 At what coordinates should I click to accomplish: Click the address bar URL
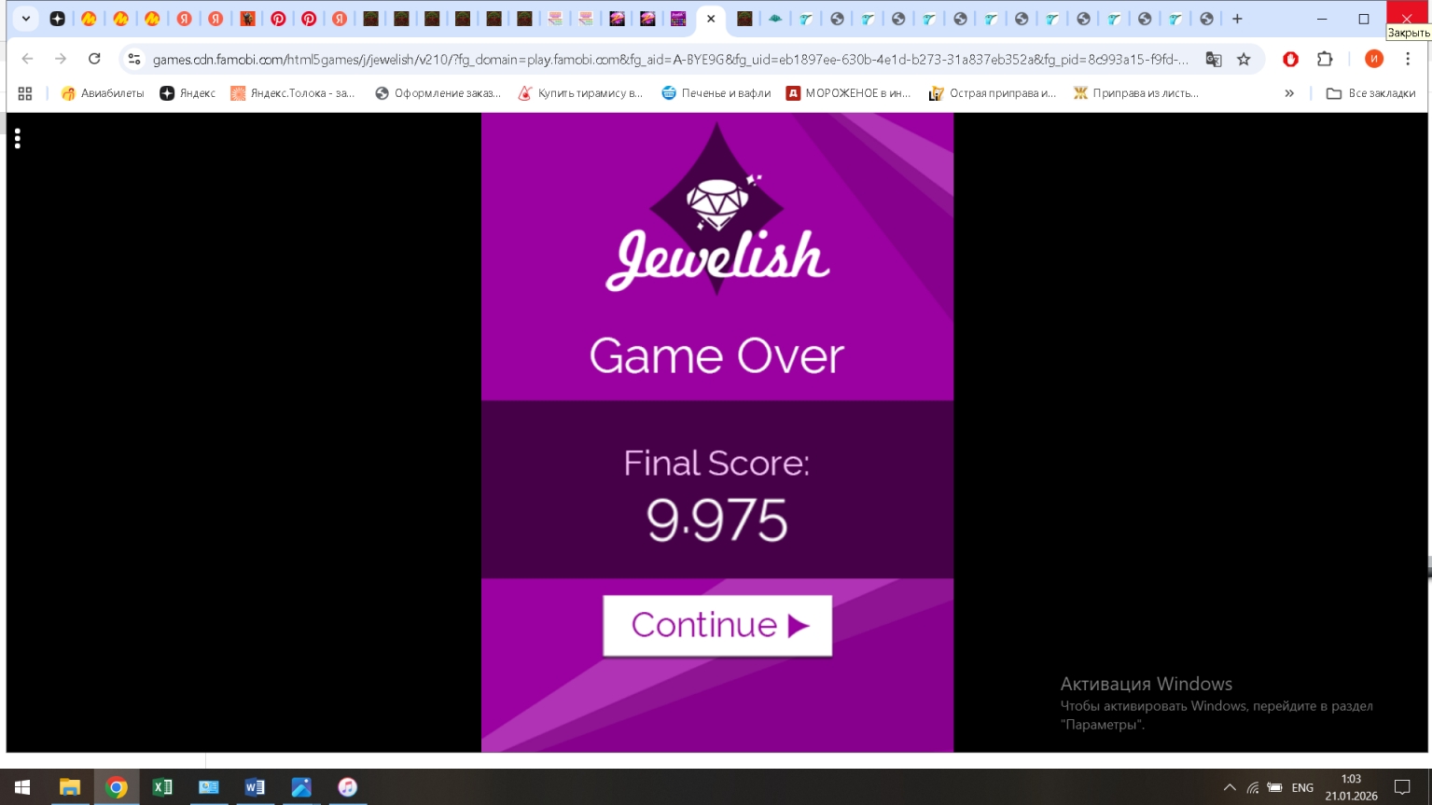[x=670, y=59]
